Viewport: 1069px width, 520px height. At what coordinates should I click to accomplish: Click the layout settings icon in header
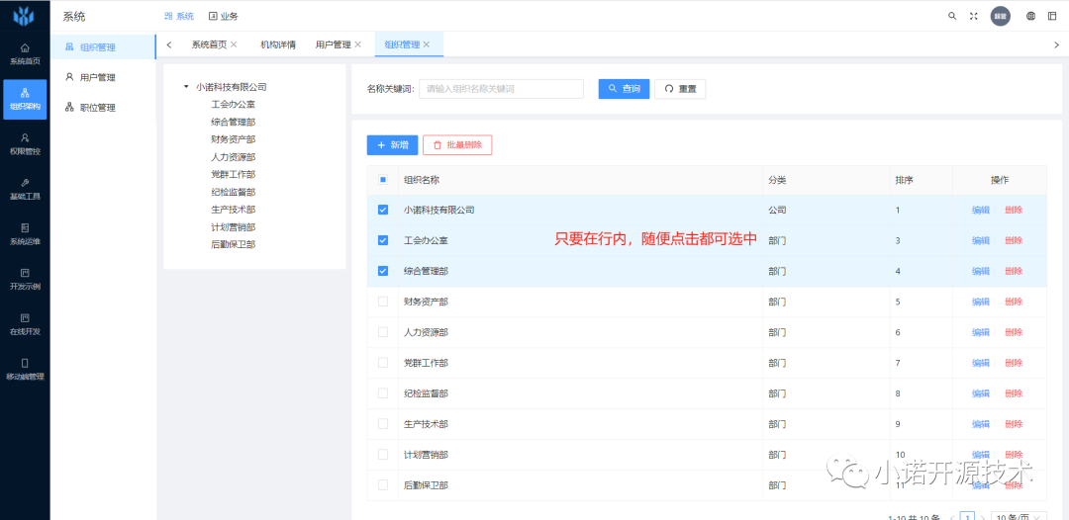pyautogui.click(x=1052, y=17)
